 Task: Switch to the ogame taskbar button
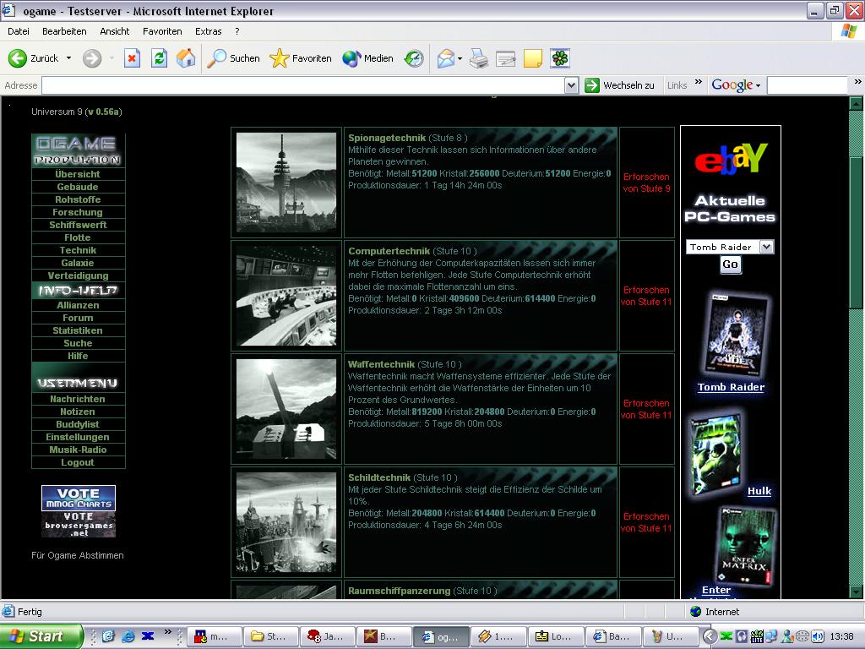441,636
